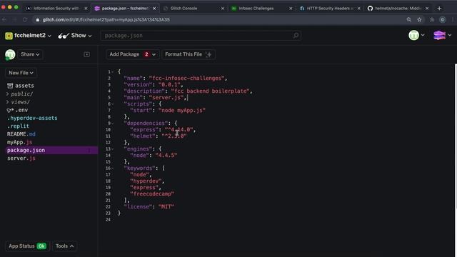Click the "fcc-infosec-challenges" name value
This screenshot has height=257, width=457.
point(187,79)
